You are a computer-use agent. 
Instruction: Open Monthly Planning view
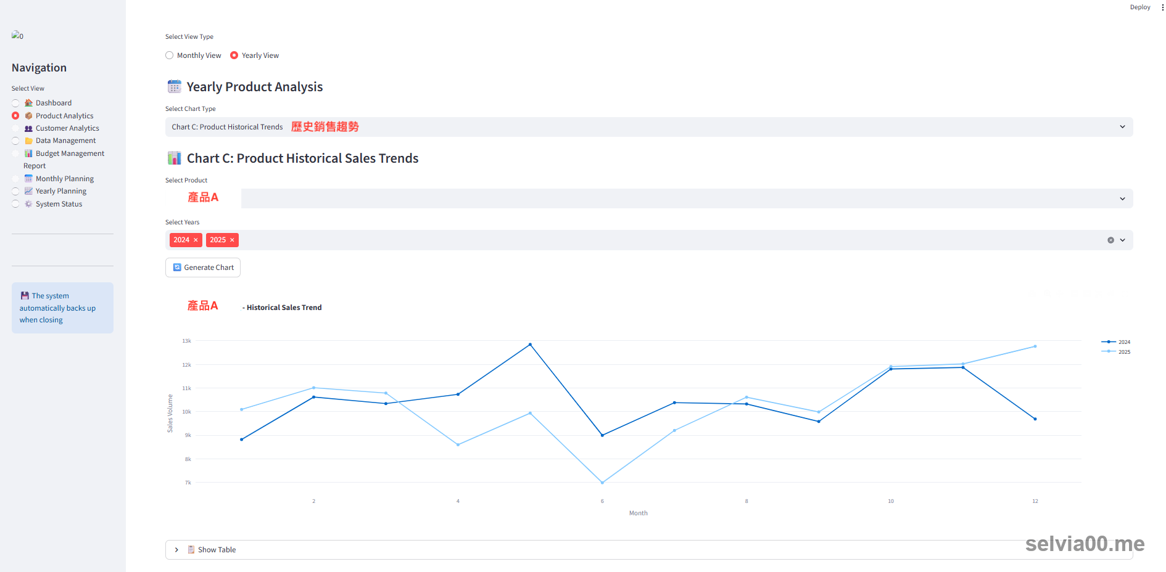coord(65,179)
